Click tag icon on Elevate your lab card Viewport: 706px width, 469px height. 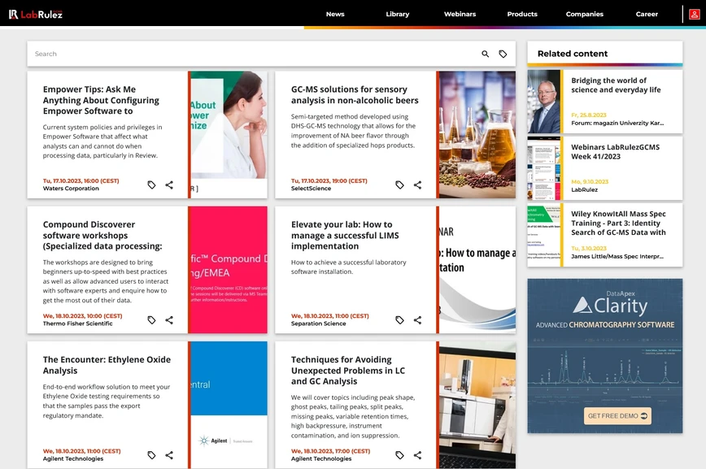pyautogui.click(x=400, y=320)
